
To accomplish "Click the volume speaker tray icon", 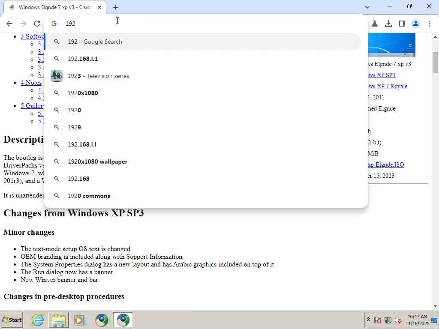I will pyautogui.click(x=398, y=320).
